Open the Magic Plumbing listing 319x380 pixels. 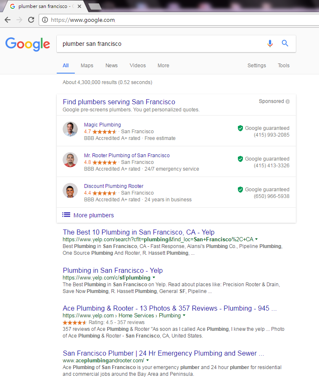pyautogui.click(x=102, y=125)
